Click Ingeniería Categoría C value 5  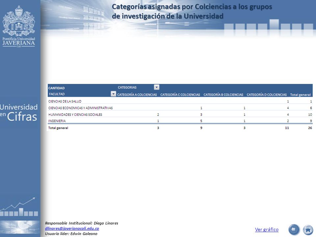(201, 121)
